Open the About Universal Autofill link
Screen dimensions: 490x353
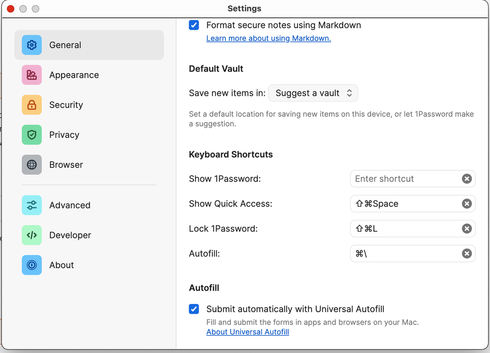tap(247, 332)
